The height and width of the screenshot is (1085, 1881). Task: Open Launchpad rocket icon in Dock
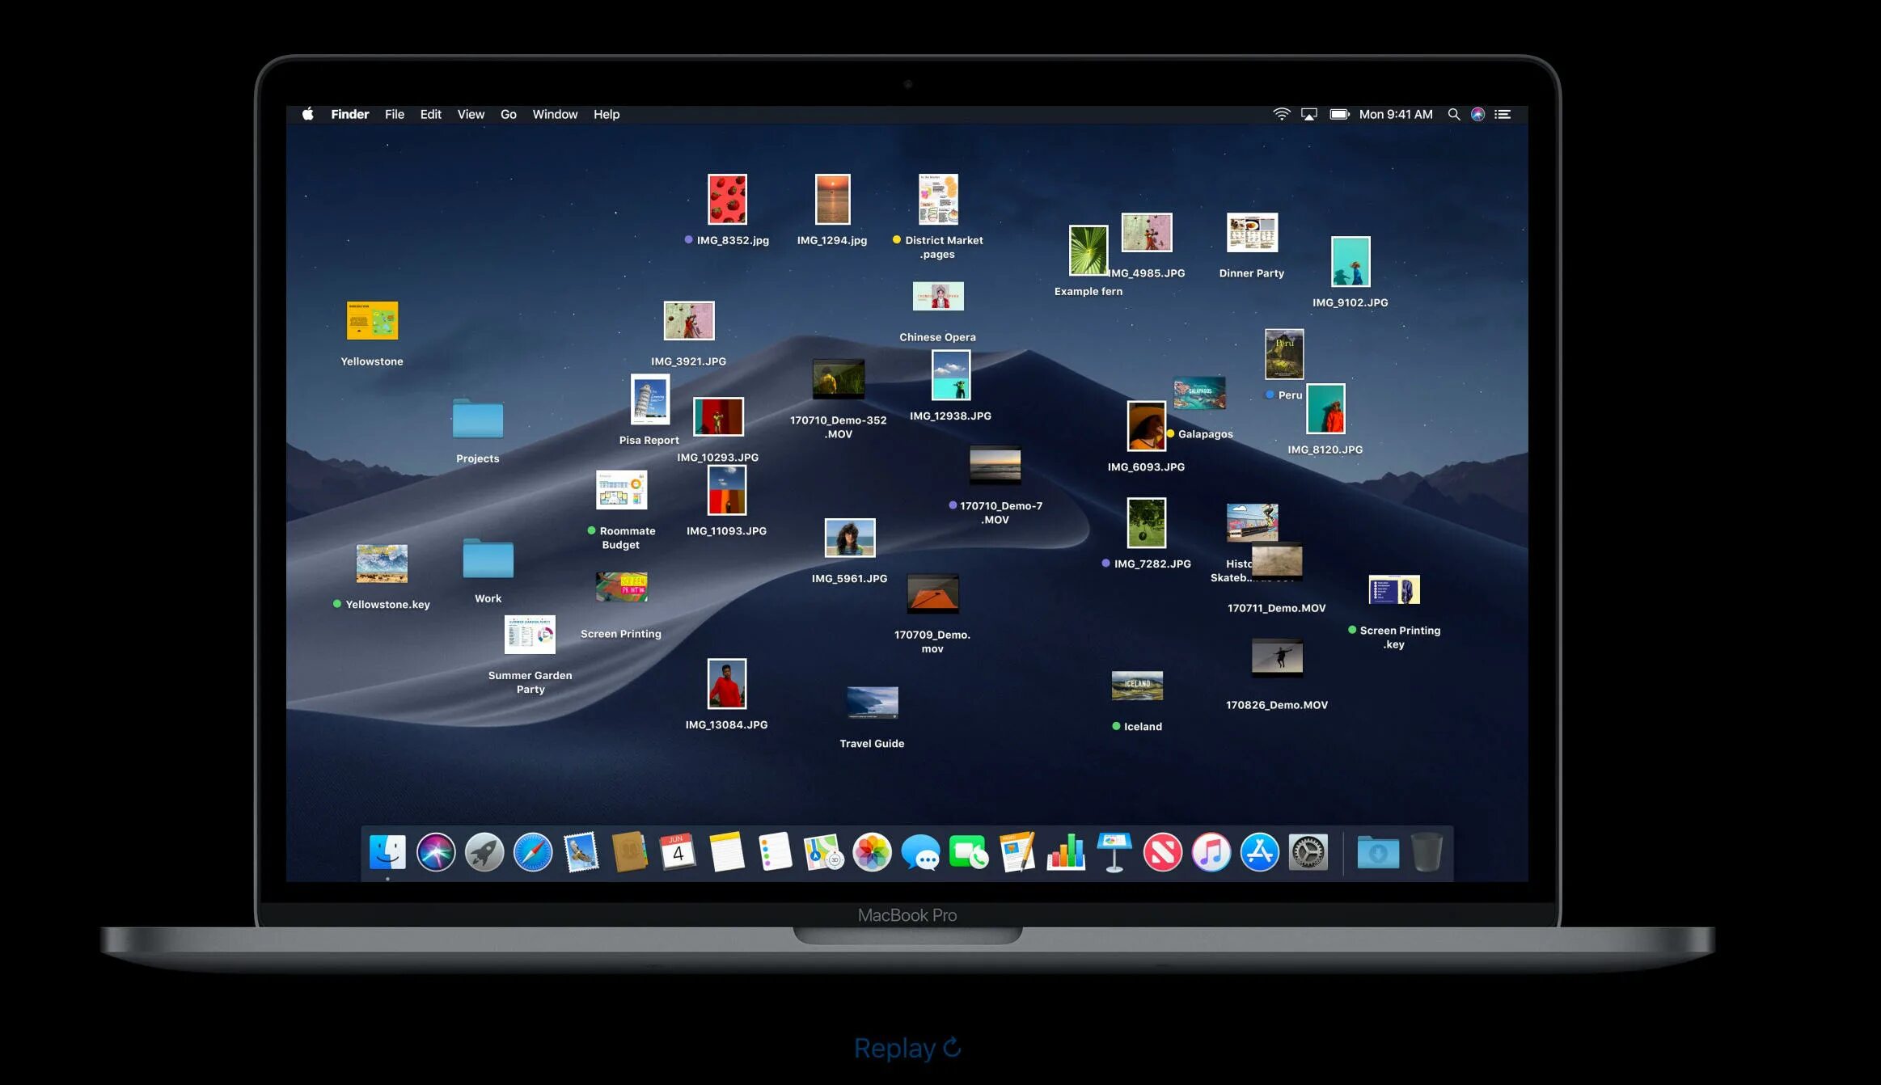484,852
